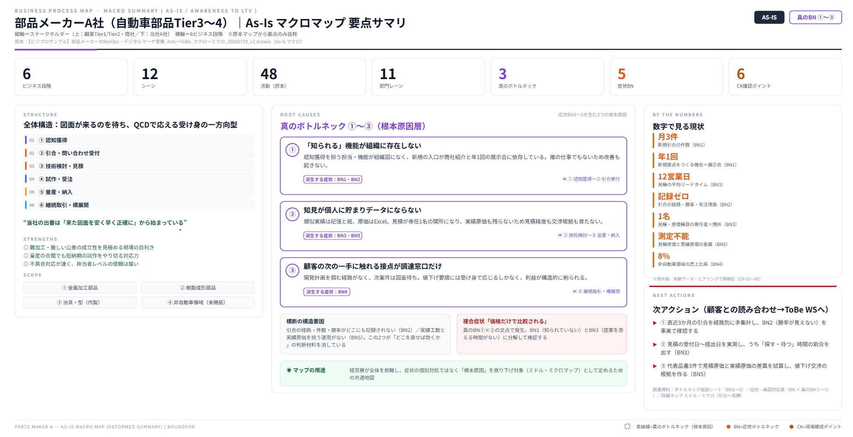Select the circled ③ icon beside 顧客の次の一手
Screen dimensions: 853x437
click(292, 271)
